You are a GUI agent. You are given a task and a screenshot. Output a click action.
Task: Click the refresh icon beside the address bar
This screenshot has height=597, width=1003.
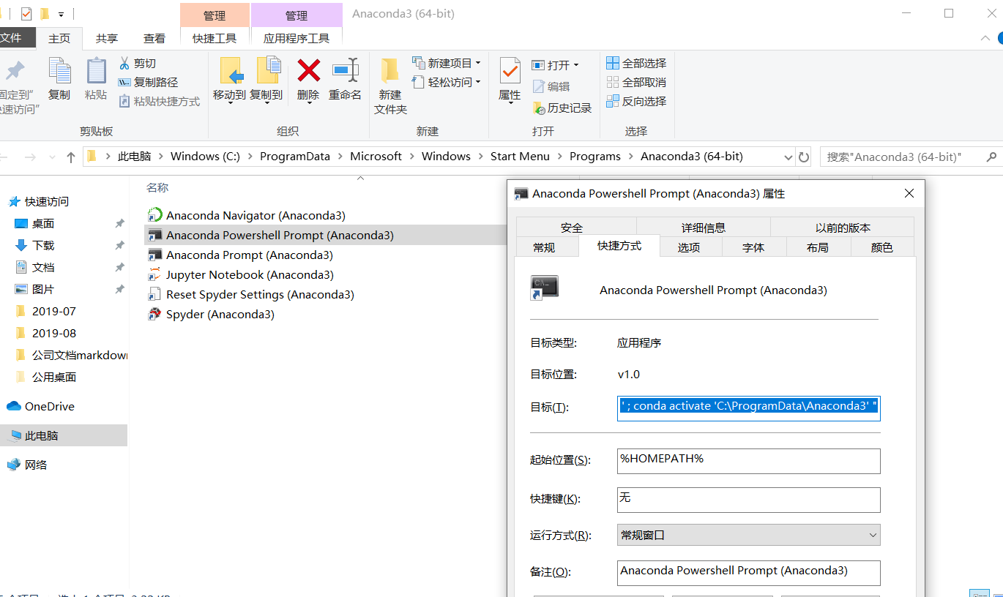pos(803,156)
